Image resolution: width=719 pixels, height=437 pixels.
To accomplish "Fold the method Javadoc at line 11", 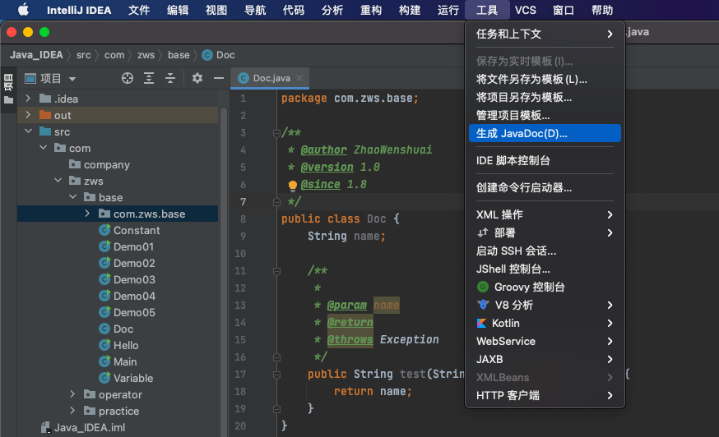I will 276,271.
